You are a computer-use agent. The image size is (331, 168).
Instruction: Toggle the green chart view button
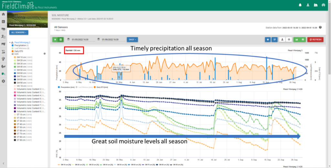(x=296, y=39)
